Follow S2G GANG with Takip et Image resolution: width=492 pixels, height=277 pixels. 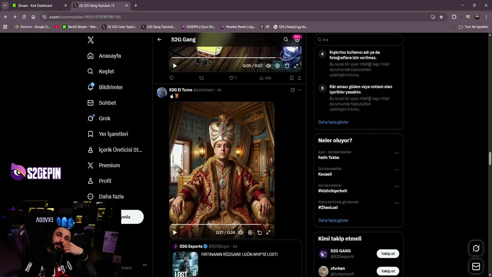[388, 254]
